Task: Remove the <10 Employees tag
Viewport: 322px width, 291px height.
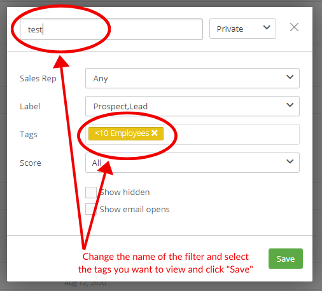Action: click(155, 133)
